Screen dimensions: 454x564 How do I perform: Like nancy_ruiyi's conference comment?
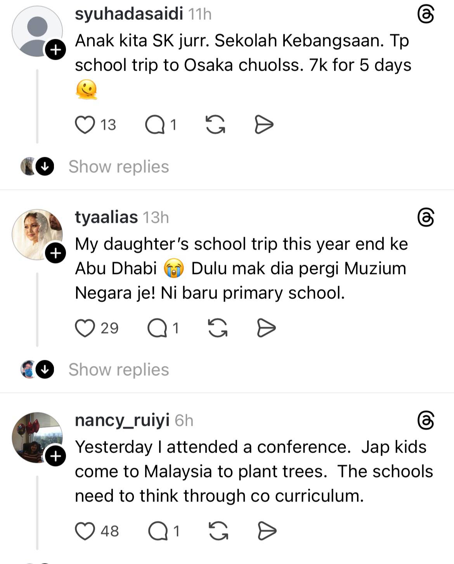pos(85,531)
